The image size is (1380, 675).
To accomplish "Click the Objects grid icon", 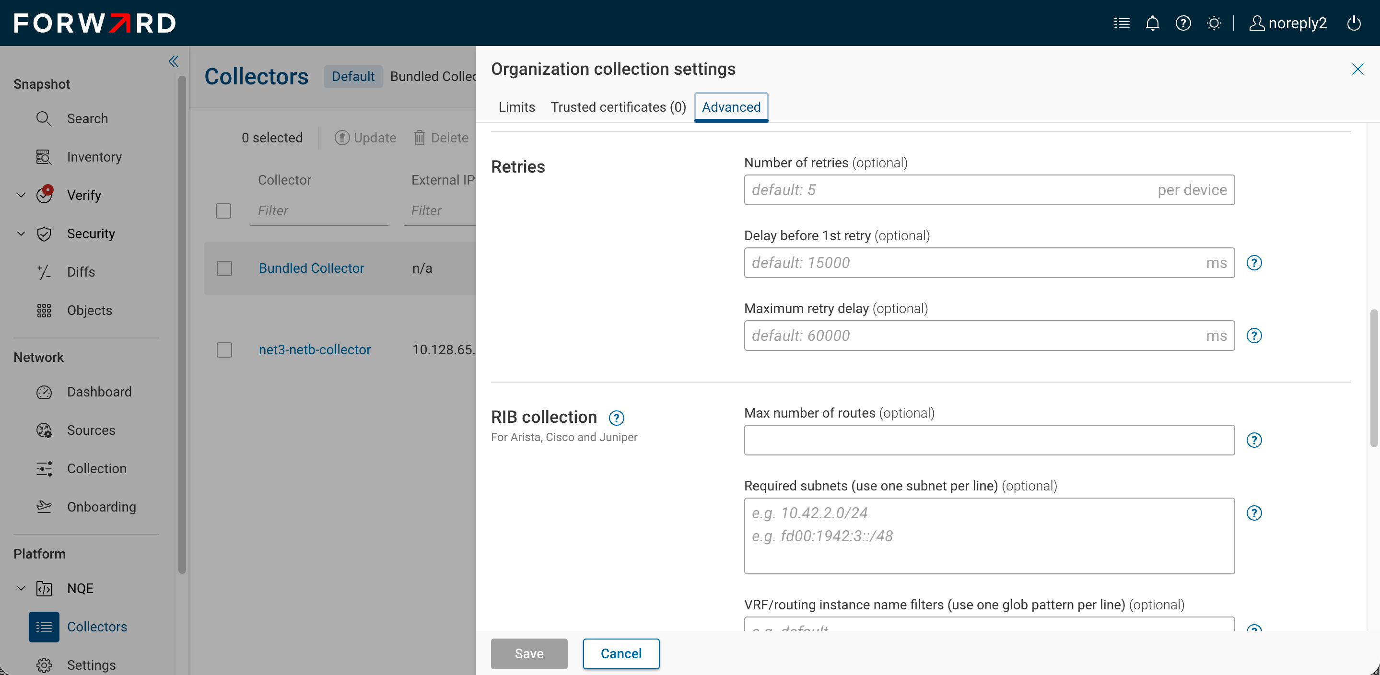I will [x=44, y=310].
